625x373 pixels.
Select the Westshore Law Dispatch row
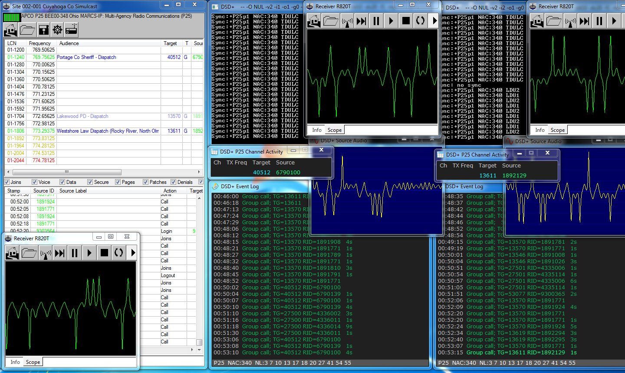click(104, 131)
